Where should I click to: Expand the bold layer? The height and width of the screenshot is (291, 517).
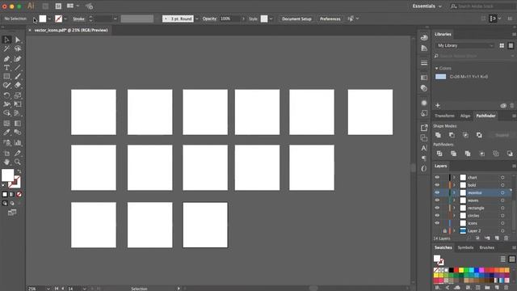[x=454, y=185]
